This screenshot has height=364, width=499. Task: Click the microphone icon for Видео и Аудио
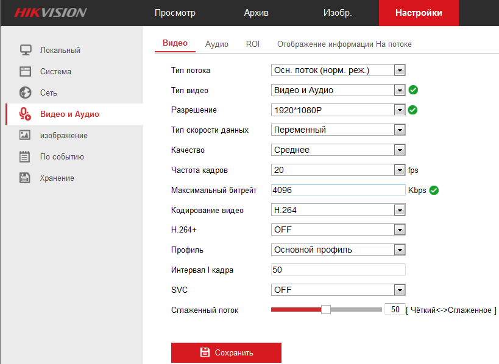25,114
